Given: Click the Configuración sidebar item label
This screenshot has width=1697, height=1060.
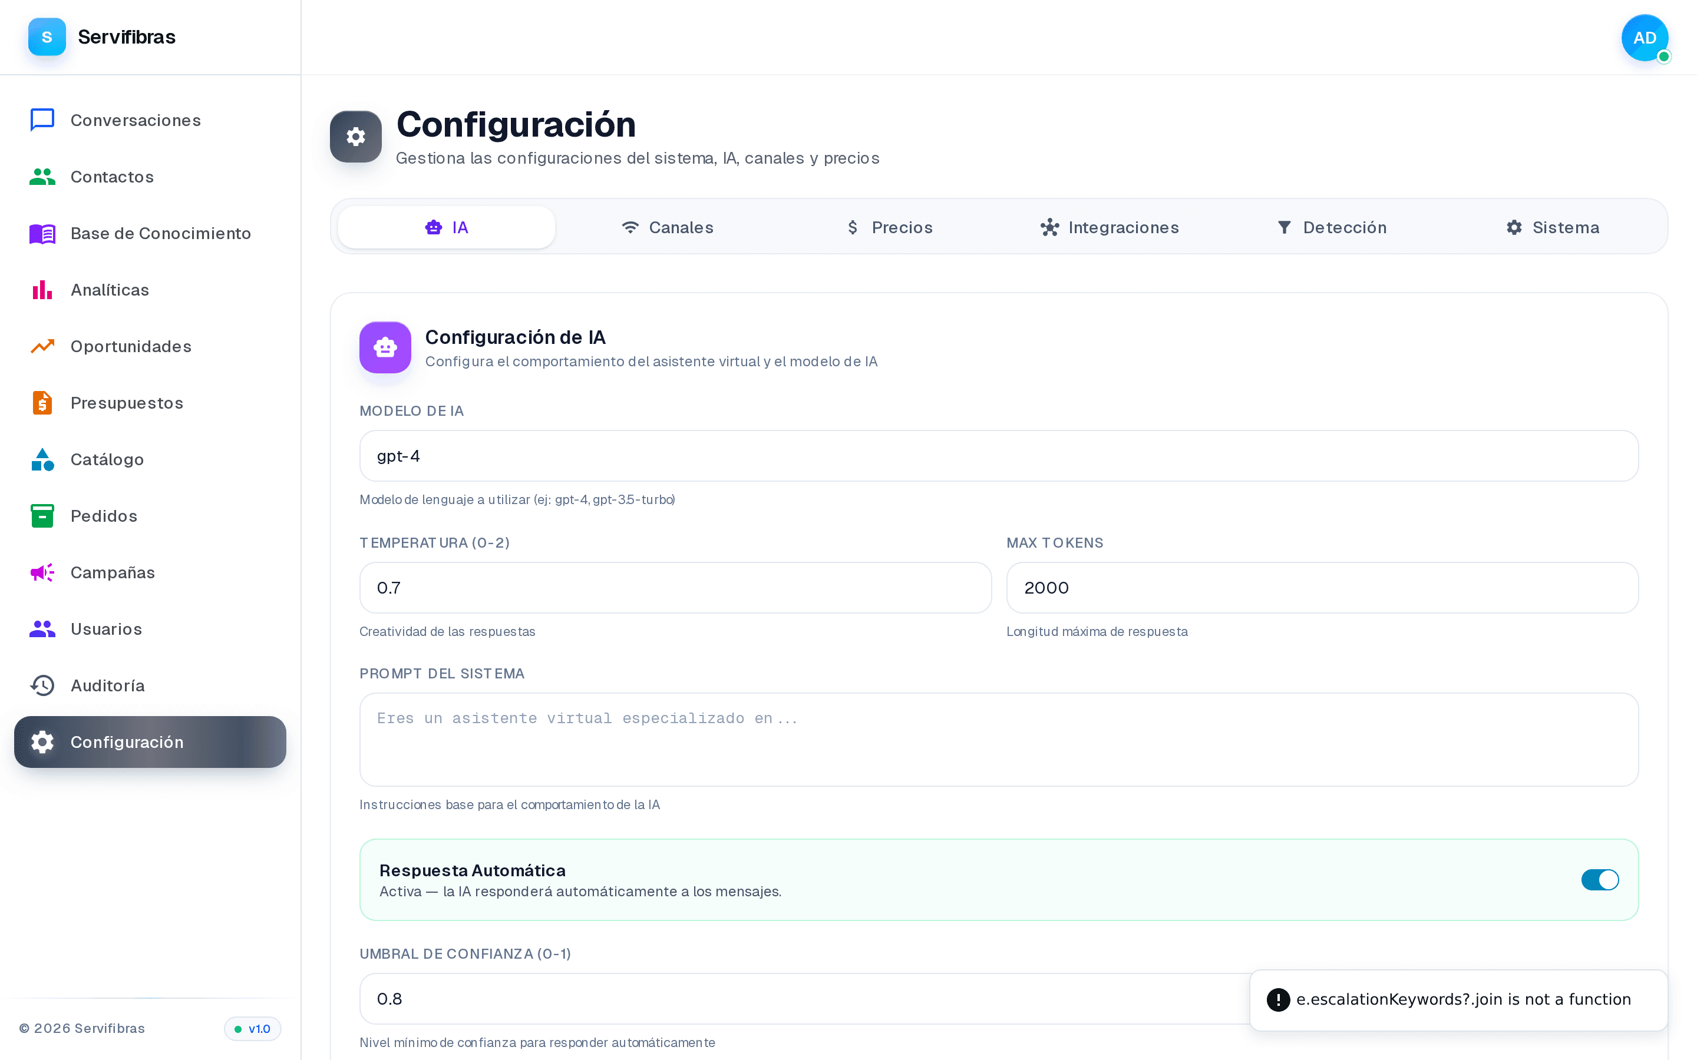Looking at the screenshot, I should click(127, 742).
